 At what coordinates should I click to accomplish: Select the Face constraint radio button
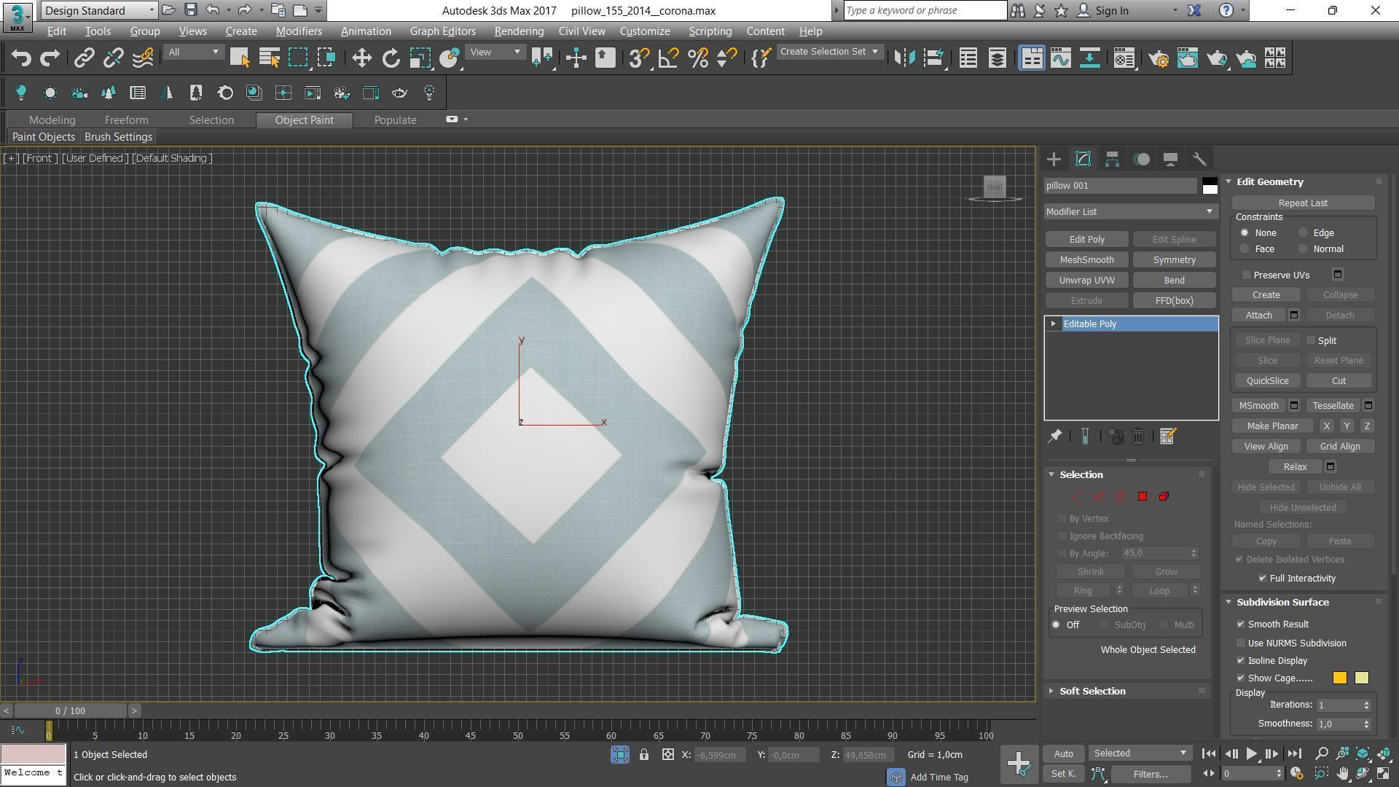[1245, 249]
